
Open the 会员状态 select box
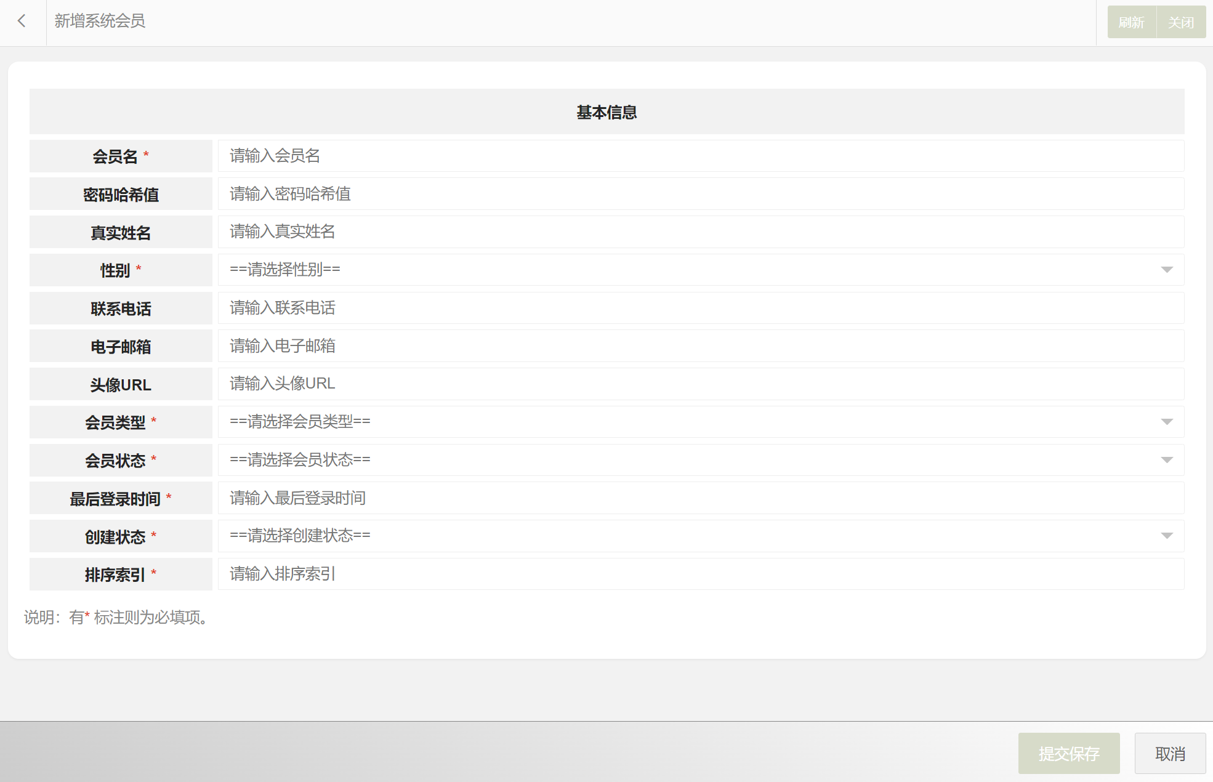tap(700, 460)
